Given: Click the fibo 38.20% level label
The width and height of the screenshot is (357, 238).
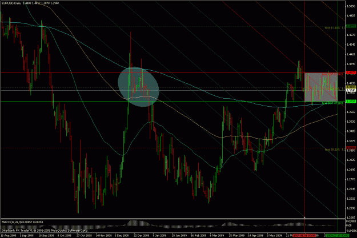Looking at the screenshot, I should 335,150.
